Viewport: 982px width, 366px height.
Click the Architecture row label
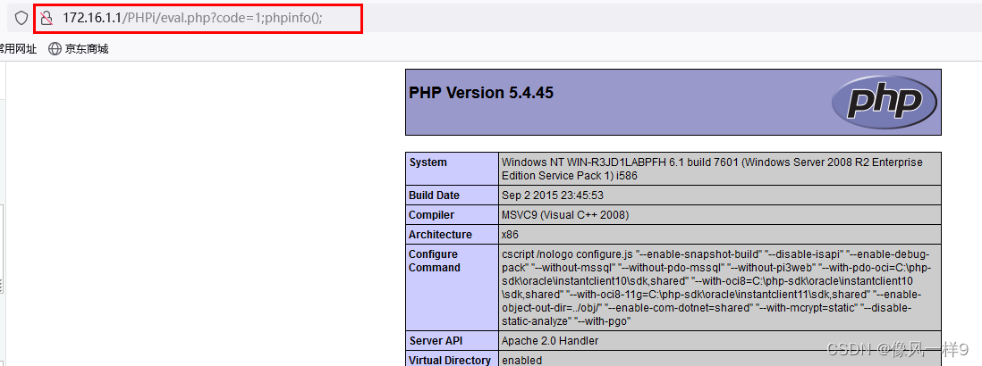441,235
